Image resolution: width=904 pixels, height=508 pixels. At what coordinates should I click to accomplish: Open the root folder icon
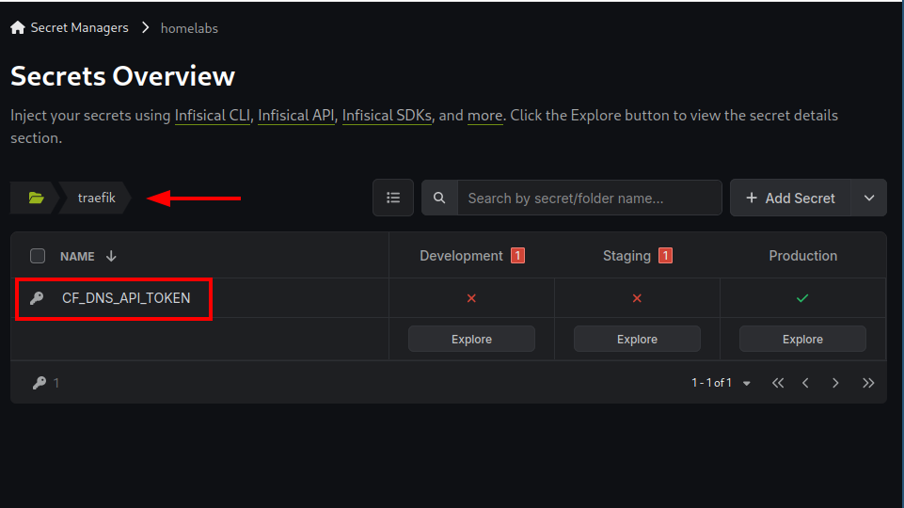coord(36,198)
